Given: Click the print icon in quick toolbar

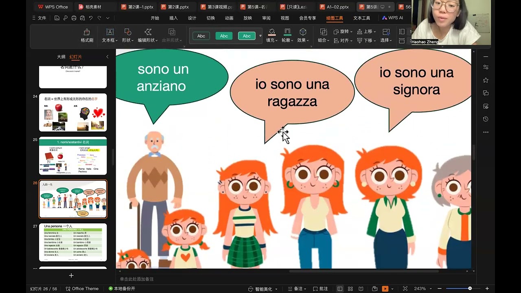Looking at the screenshot, I should (x=74, y=18).
